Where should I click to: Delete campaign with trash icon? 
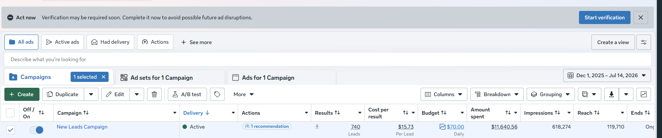[154, 94]
